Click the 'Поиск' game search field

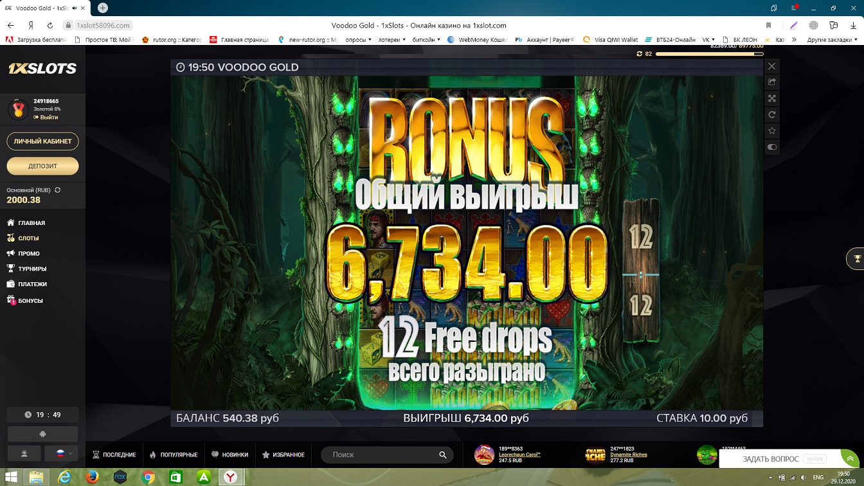(384, 455)
